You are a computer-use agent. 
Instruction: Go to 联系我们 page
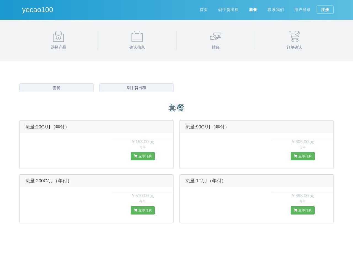coord(276,10)
